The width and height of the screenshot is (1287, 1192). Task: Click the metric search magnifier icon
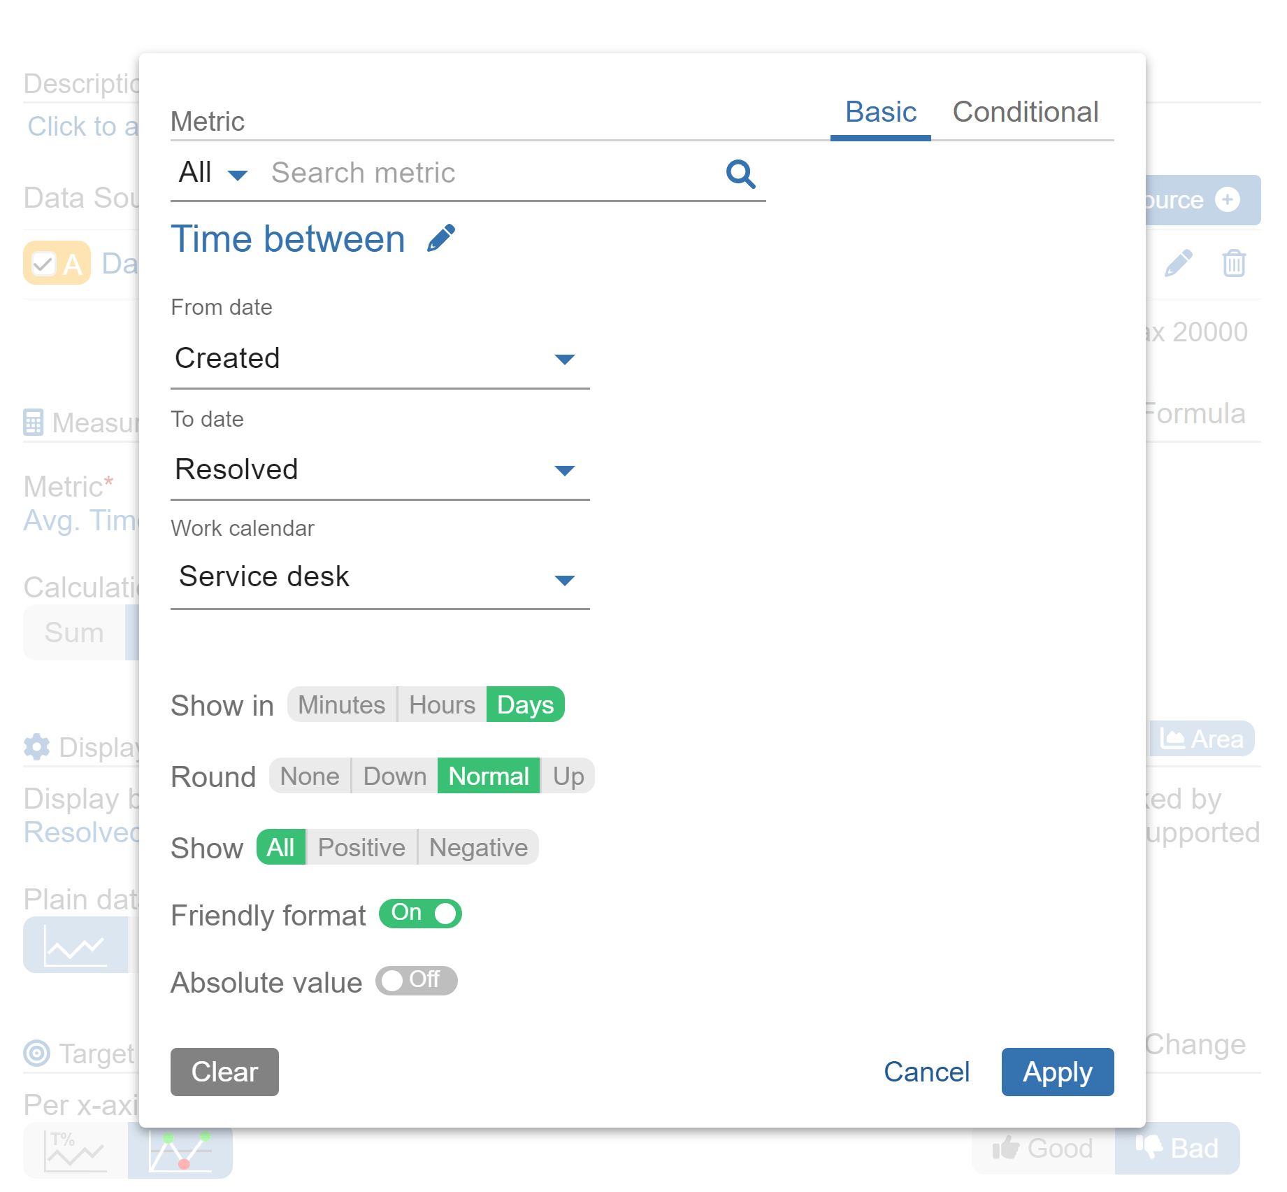pyautogui.click(x=740, y=173)
